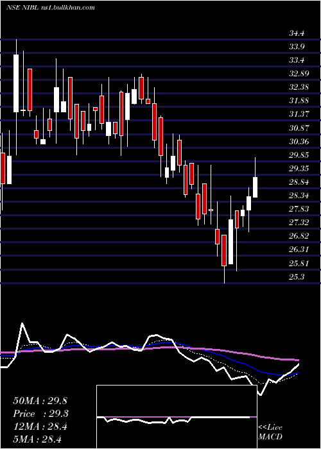Click the 33.9 price axis label

pyautogui.click(x=297, y=47)
